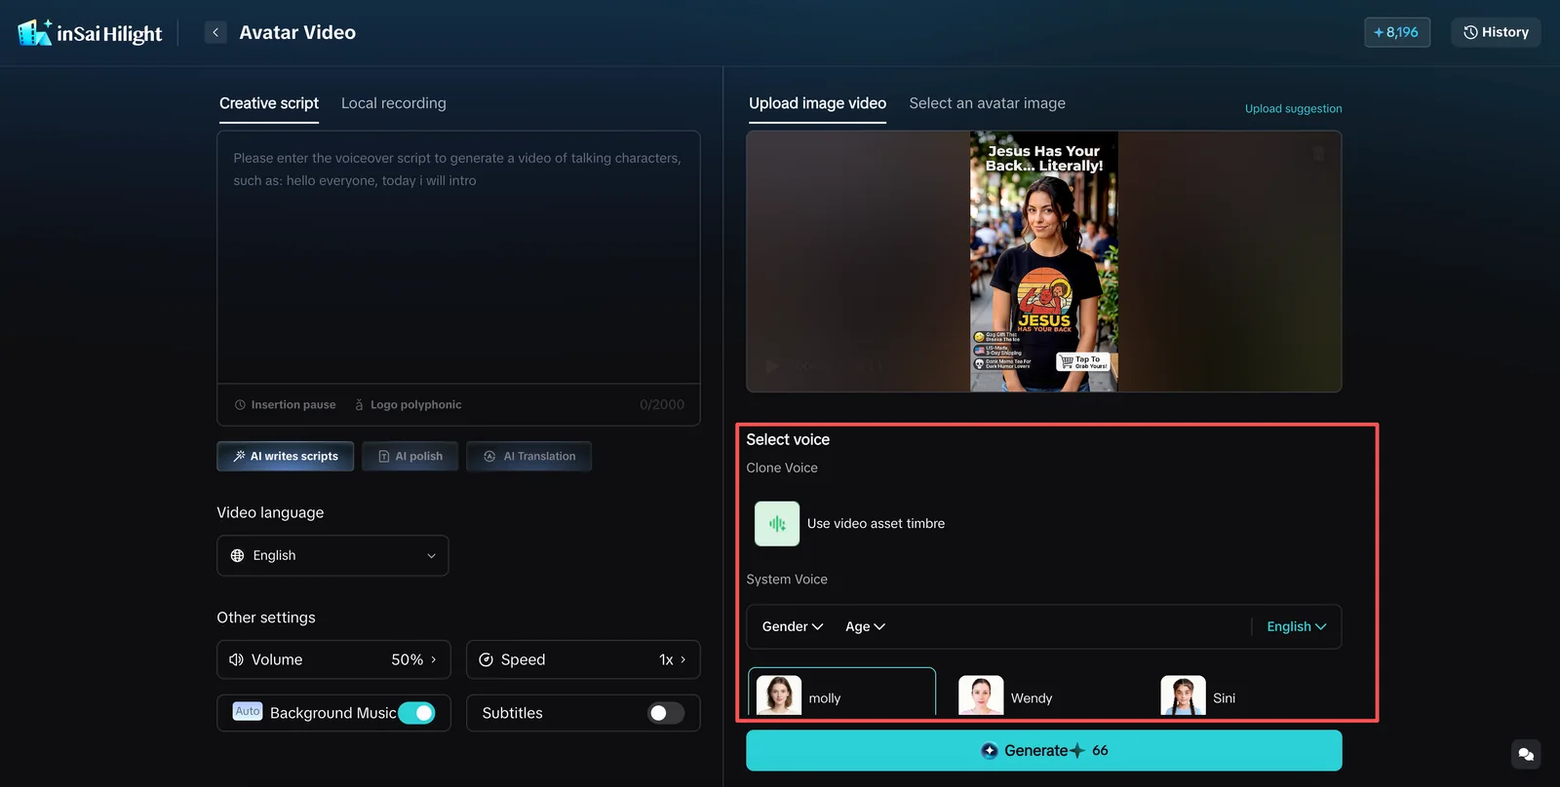Click the "Clone Voice" label

click(782, 468)
